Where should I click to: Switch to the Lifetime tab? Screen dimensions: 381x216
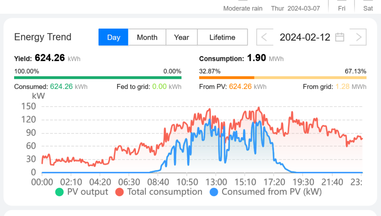tap(222, 37)
